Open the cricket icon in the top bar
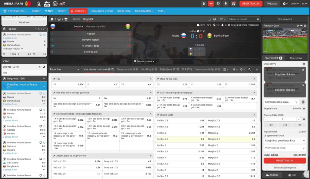The width and height of the screenshot is (310, 179). [39, 4]
